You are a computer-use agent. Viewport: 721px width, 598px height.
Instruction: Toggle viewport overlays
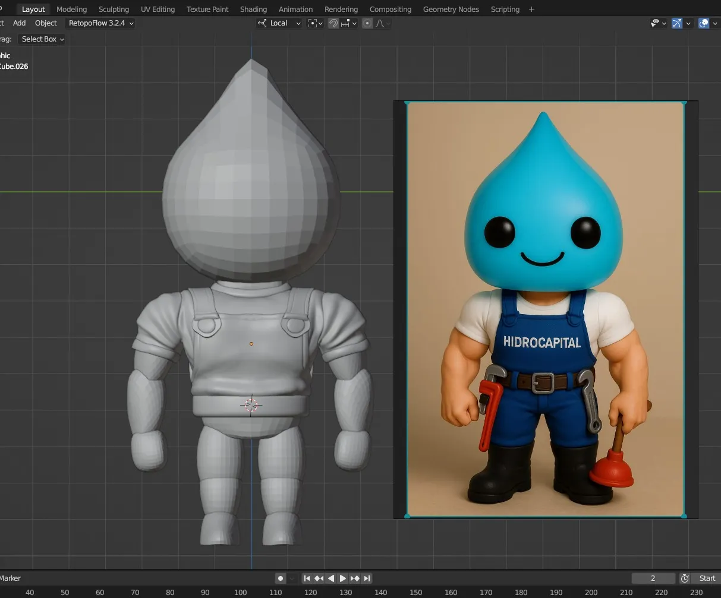point(704,23)
